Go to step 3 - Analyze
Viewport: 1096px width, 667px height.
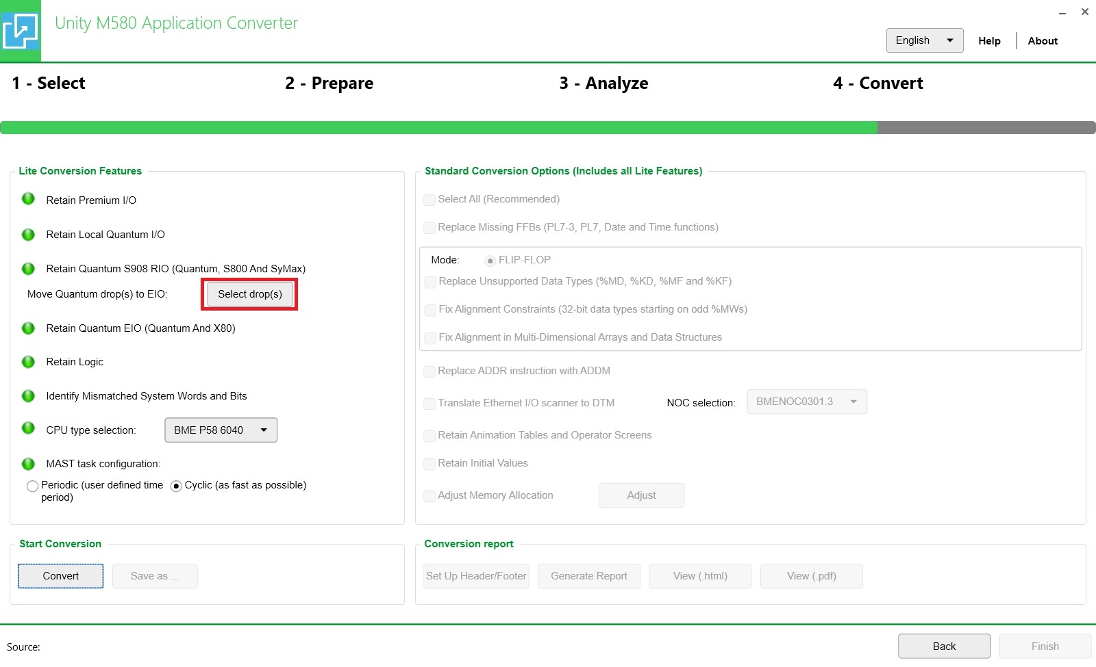coord(603,83)
